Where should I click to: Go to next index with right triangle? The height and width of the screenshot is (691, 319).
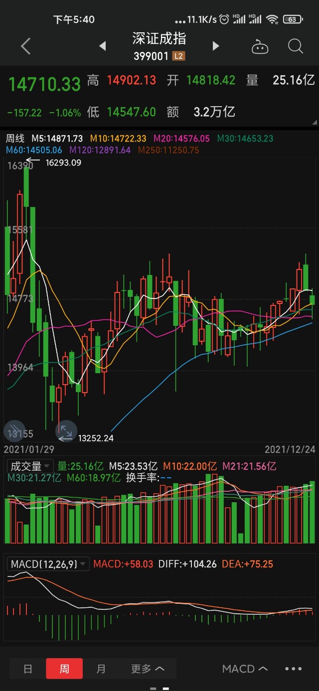click(x=216, y=46)
